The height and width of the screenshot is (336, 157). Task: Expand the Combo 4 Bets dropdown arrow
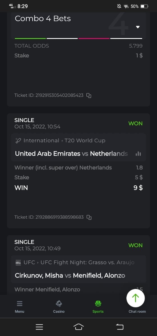point(138,27)
